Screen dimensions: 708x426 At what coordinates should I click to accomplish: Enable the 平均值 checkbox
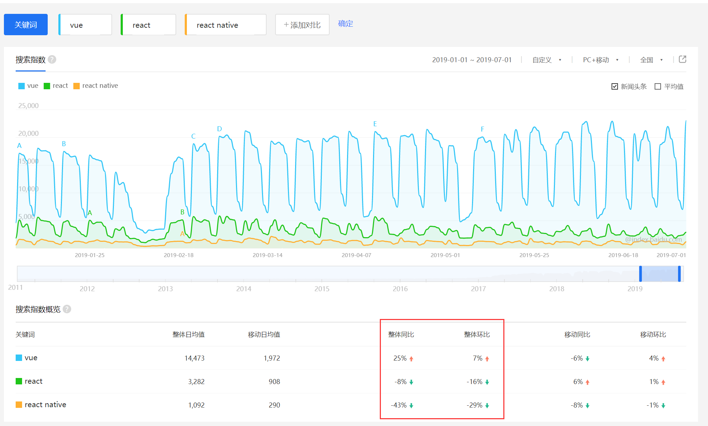[x=658, y=86]
